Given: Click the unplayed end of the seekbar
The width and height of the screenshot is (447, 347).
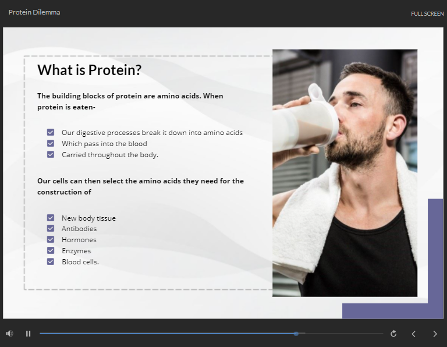Looking at the screenshot, I should pyautogui.click(x=349, y=334).
